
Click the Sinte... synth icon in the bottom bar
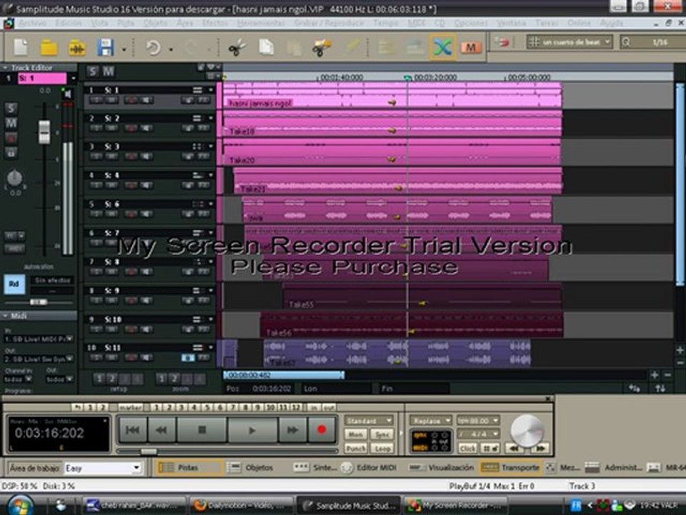(x=301, y=468)
